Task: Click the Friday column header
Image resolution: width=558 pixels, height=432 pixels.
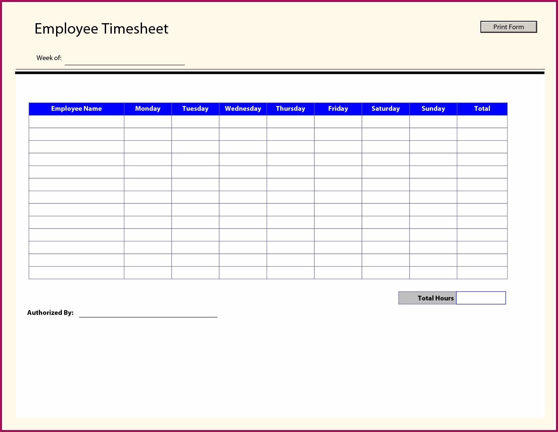Action: point(338,109)
